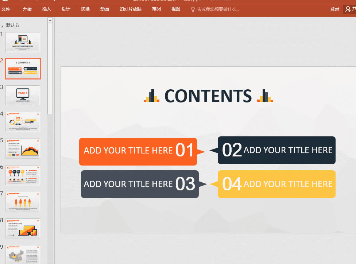Open the 幻灯片放映 tab
Screen dimensions: 356x264
coord(131,9)
